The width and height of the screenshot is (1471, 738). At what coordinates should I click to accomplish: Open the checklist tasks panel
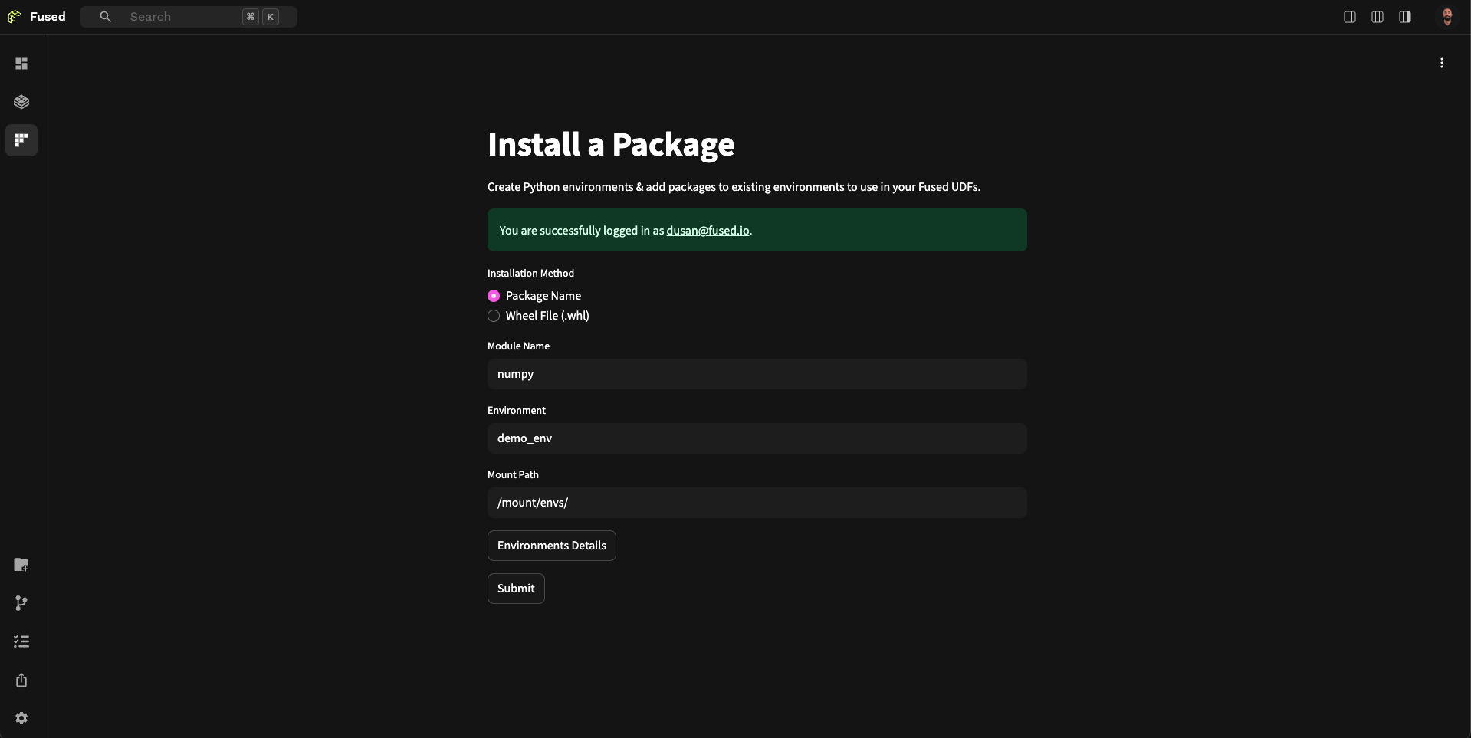(21, 641)
